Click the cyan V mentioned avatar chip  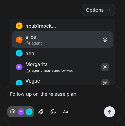coord(29,112)
